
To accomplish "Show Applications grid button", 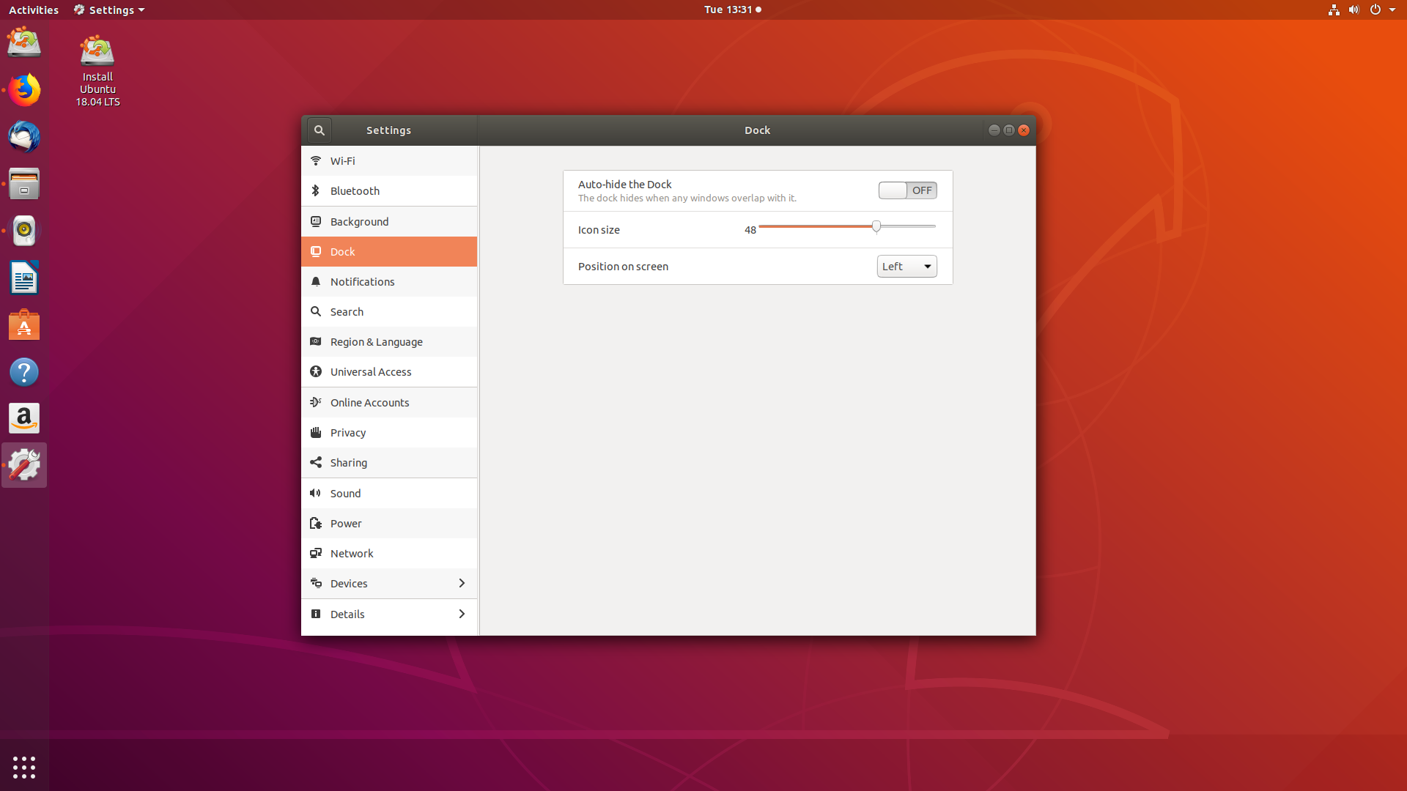I will (x=24, y=767).
